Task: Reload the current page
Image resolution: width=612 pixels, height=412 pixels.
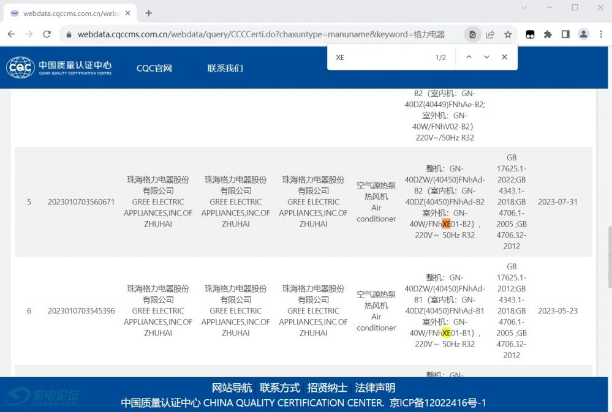Action: pos(47,34)
